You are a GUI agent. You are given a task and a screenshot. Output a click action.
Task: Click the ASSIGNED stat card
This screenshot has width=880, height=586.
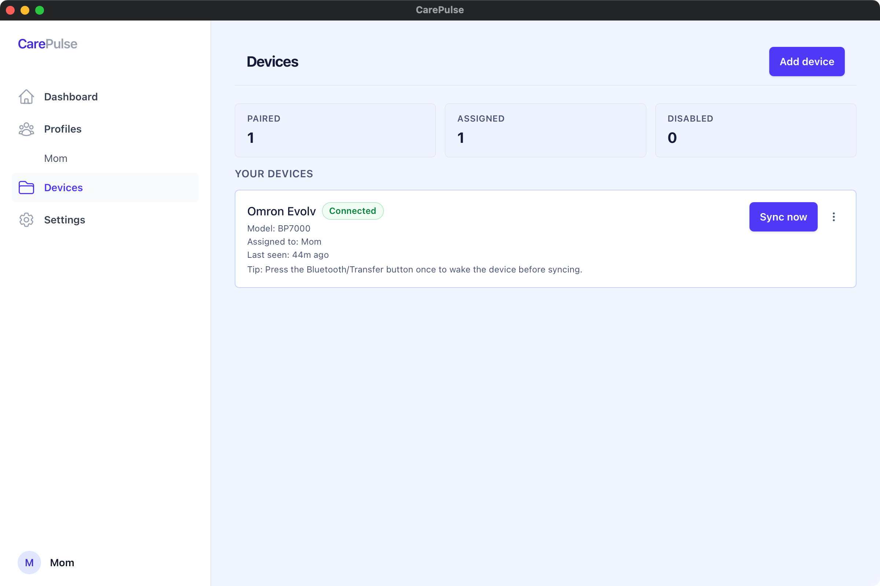545,130
